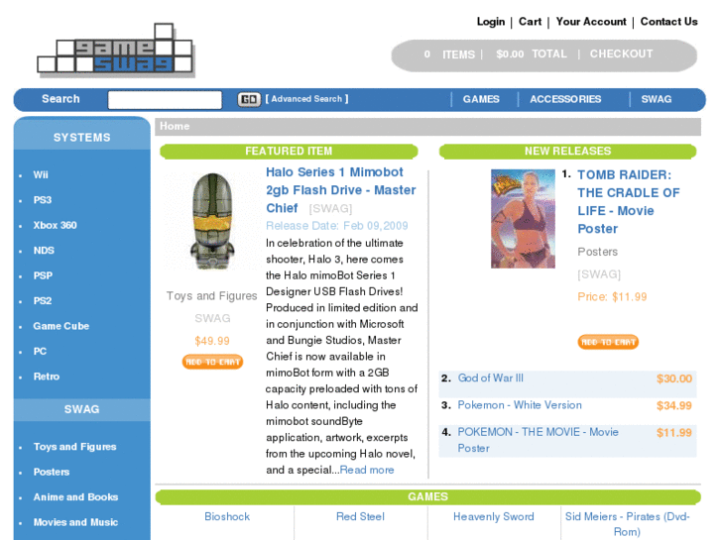Open Pokemon - White Version listing

click(x=520, y=405)
